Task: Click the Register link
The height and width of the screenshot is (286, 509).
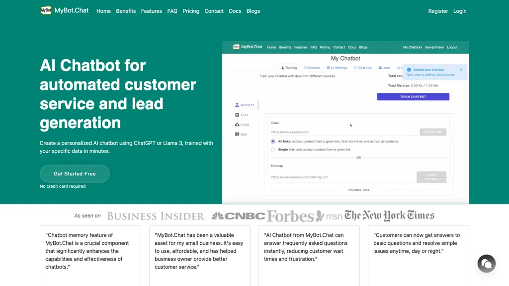Action: tap(438, 11)
